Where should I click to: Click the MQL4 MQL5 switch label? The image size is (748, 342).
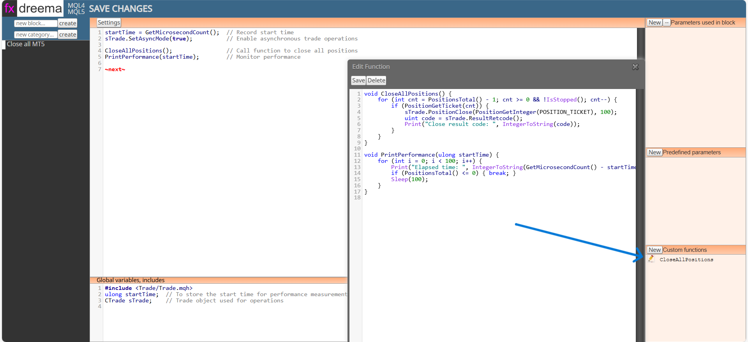(x=76, y=9)
